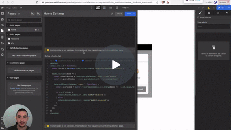The height and width of the screenshot is (130, 231).
Task: Open the Assets icon in left sidebar
Action: coord(2,49)
